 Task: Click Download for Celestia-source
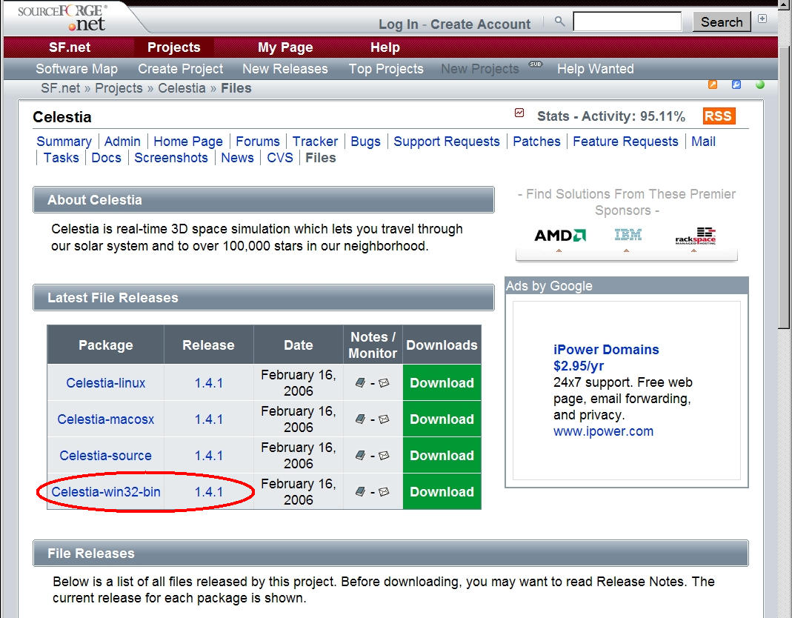click(442, 455)
